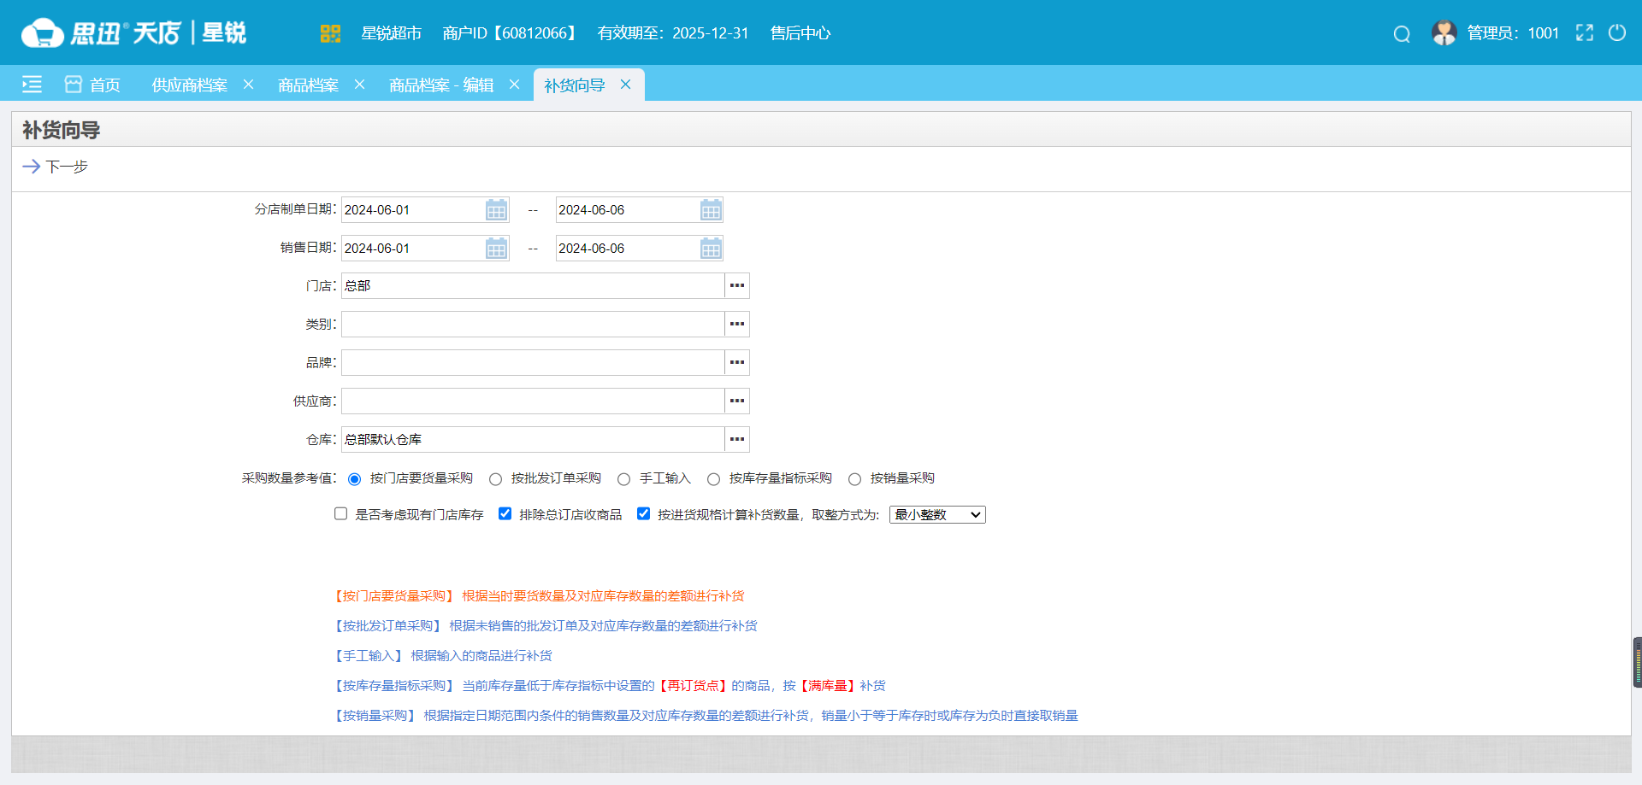Viewport: 1642px width, 785px height.
Task: Toggle fullscreen with the expand icon
Action: (1585, 32)
